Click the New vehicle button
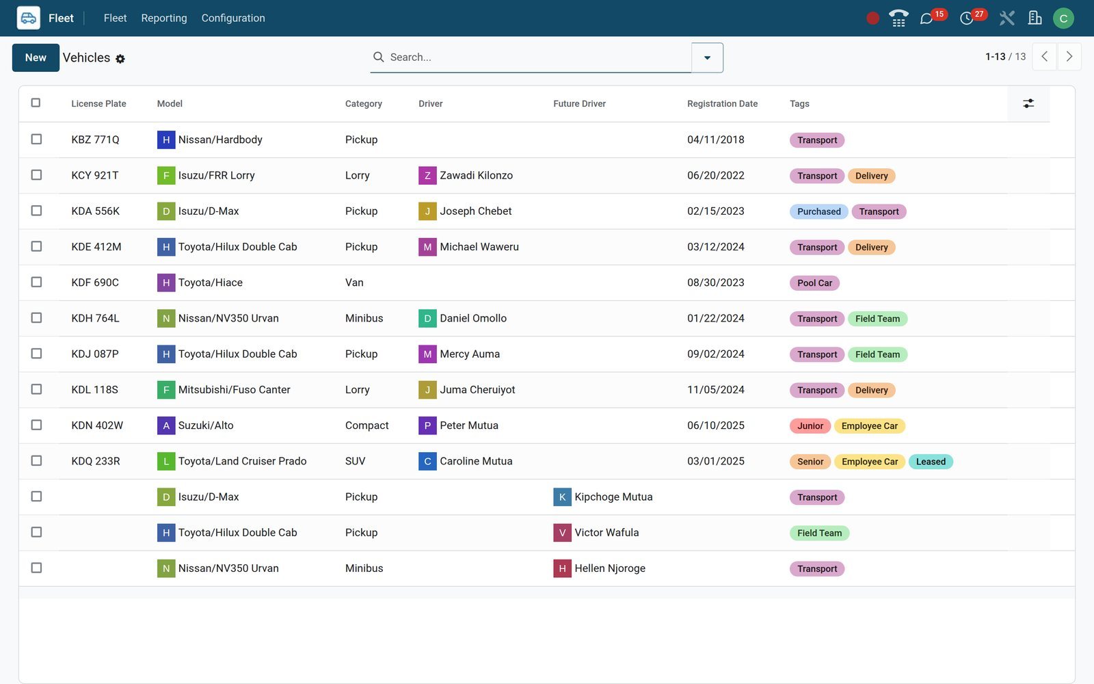The height and width of the screenshot is (684, 1094). [x=36, y=57]
